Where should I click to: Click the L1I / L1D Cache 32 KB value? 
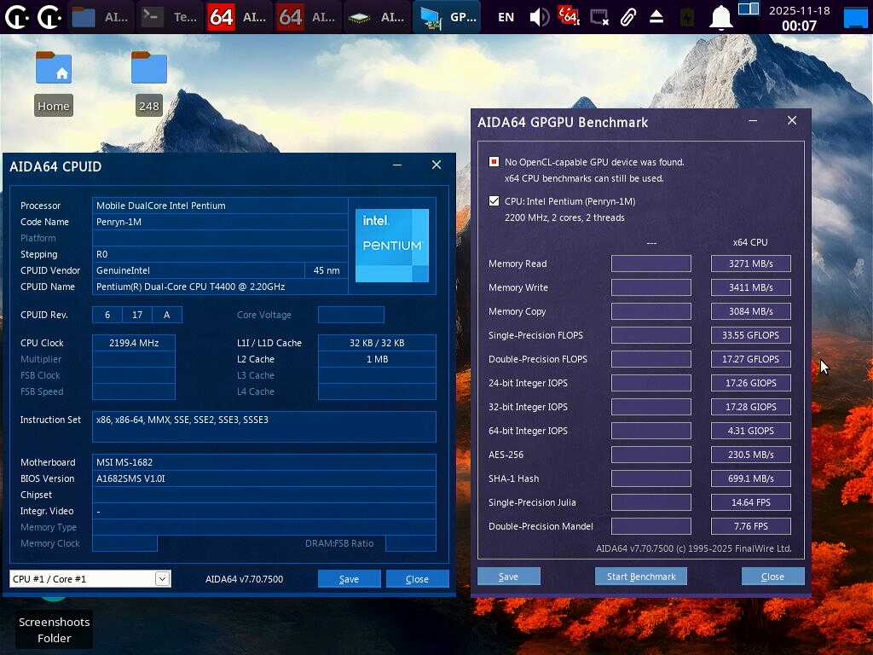pos(377,343)
